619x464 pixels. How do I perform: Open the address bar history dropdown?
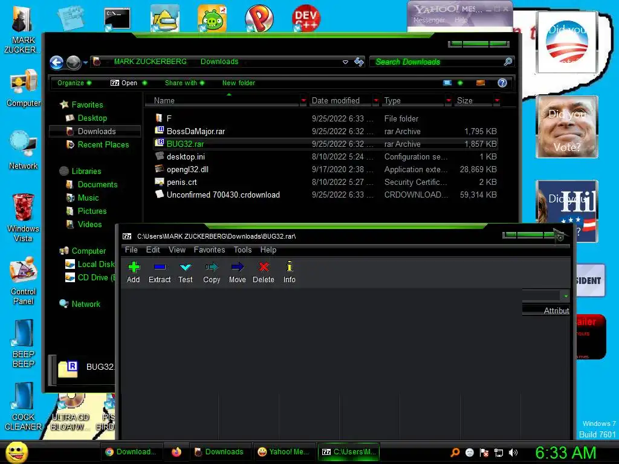coord(345,62)
